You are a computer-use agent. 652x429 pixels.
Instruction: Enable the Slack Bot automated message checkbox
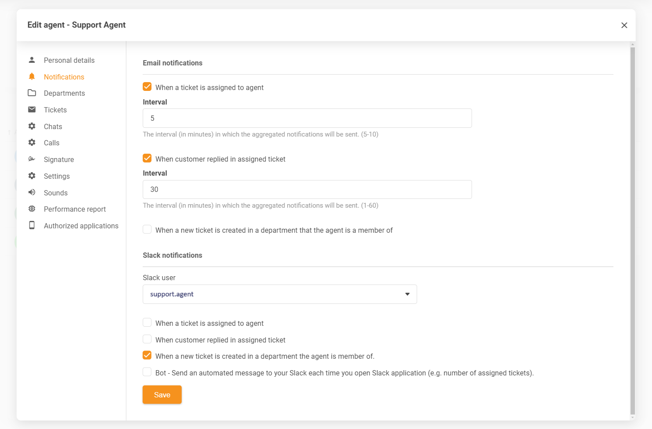pos(147,372)
